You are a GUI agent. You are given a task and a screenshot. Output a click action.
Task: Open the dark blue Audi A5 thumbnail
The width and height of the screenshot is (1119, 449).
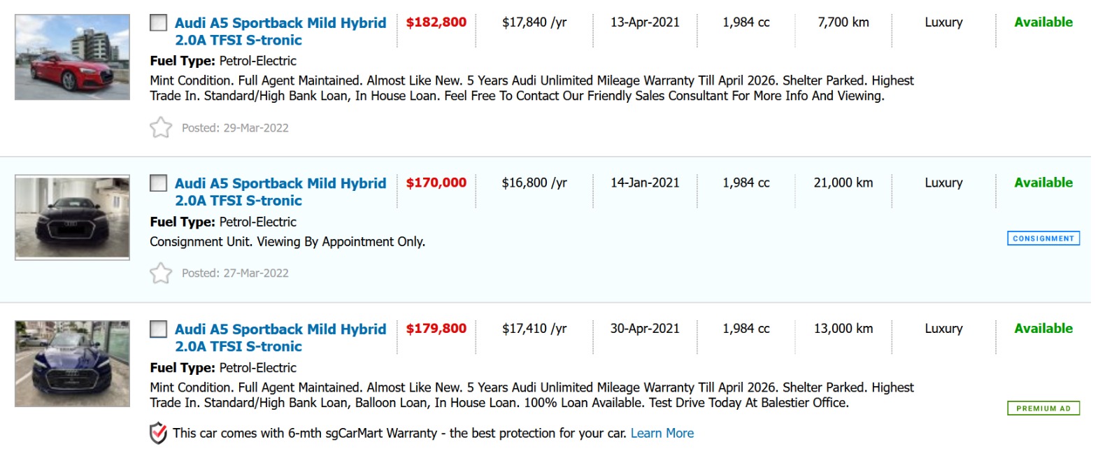click(x=73, y=364)
